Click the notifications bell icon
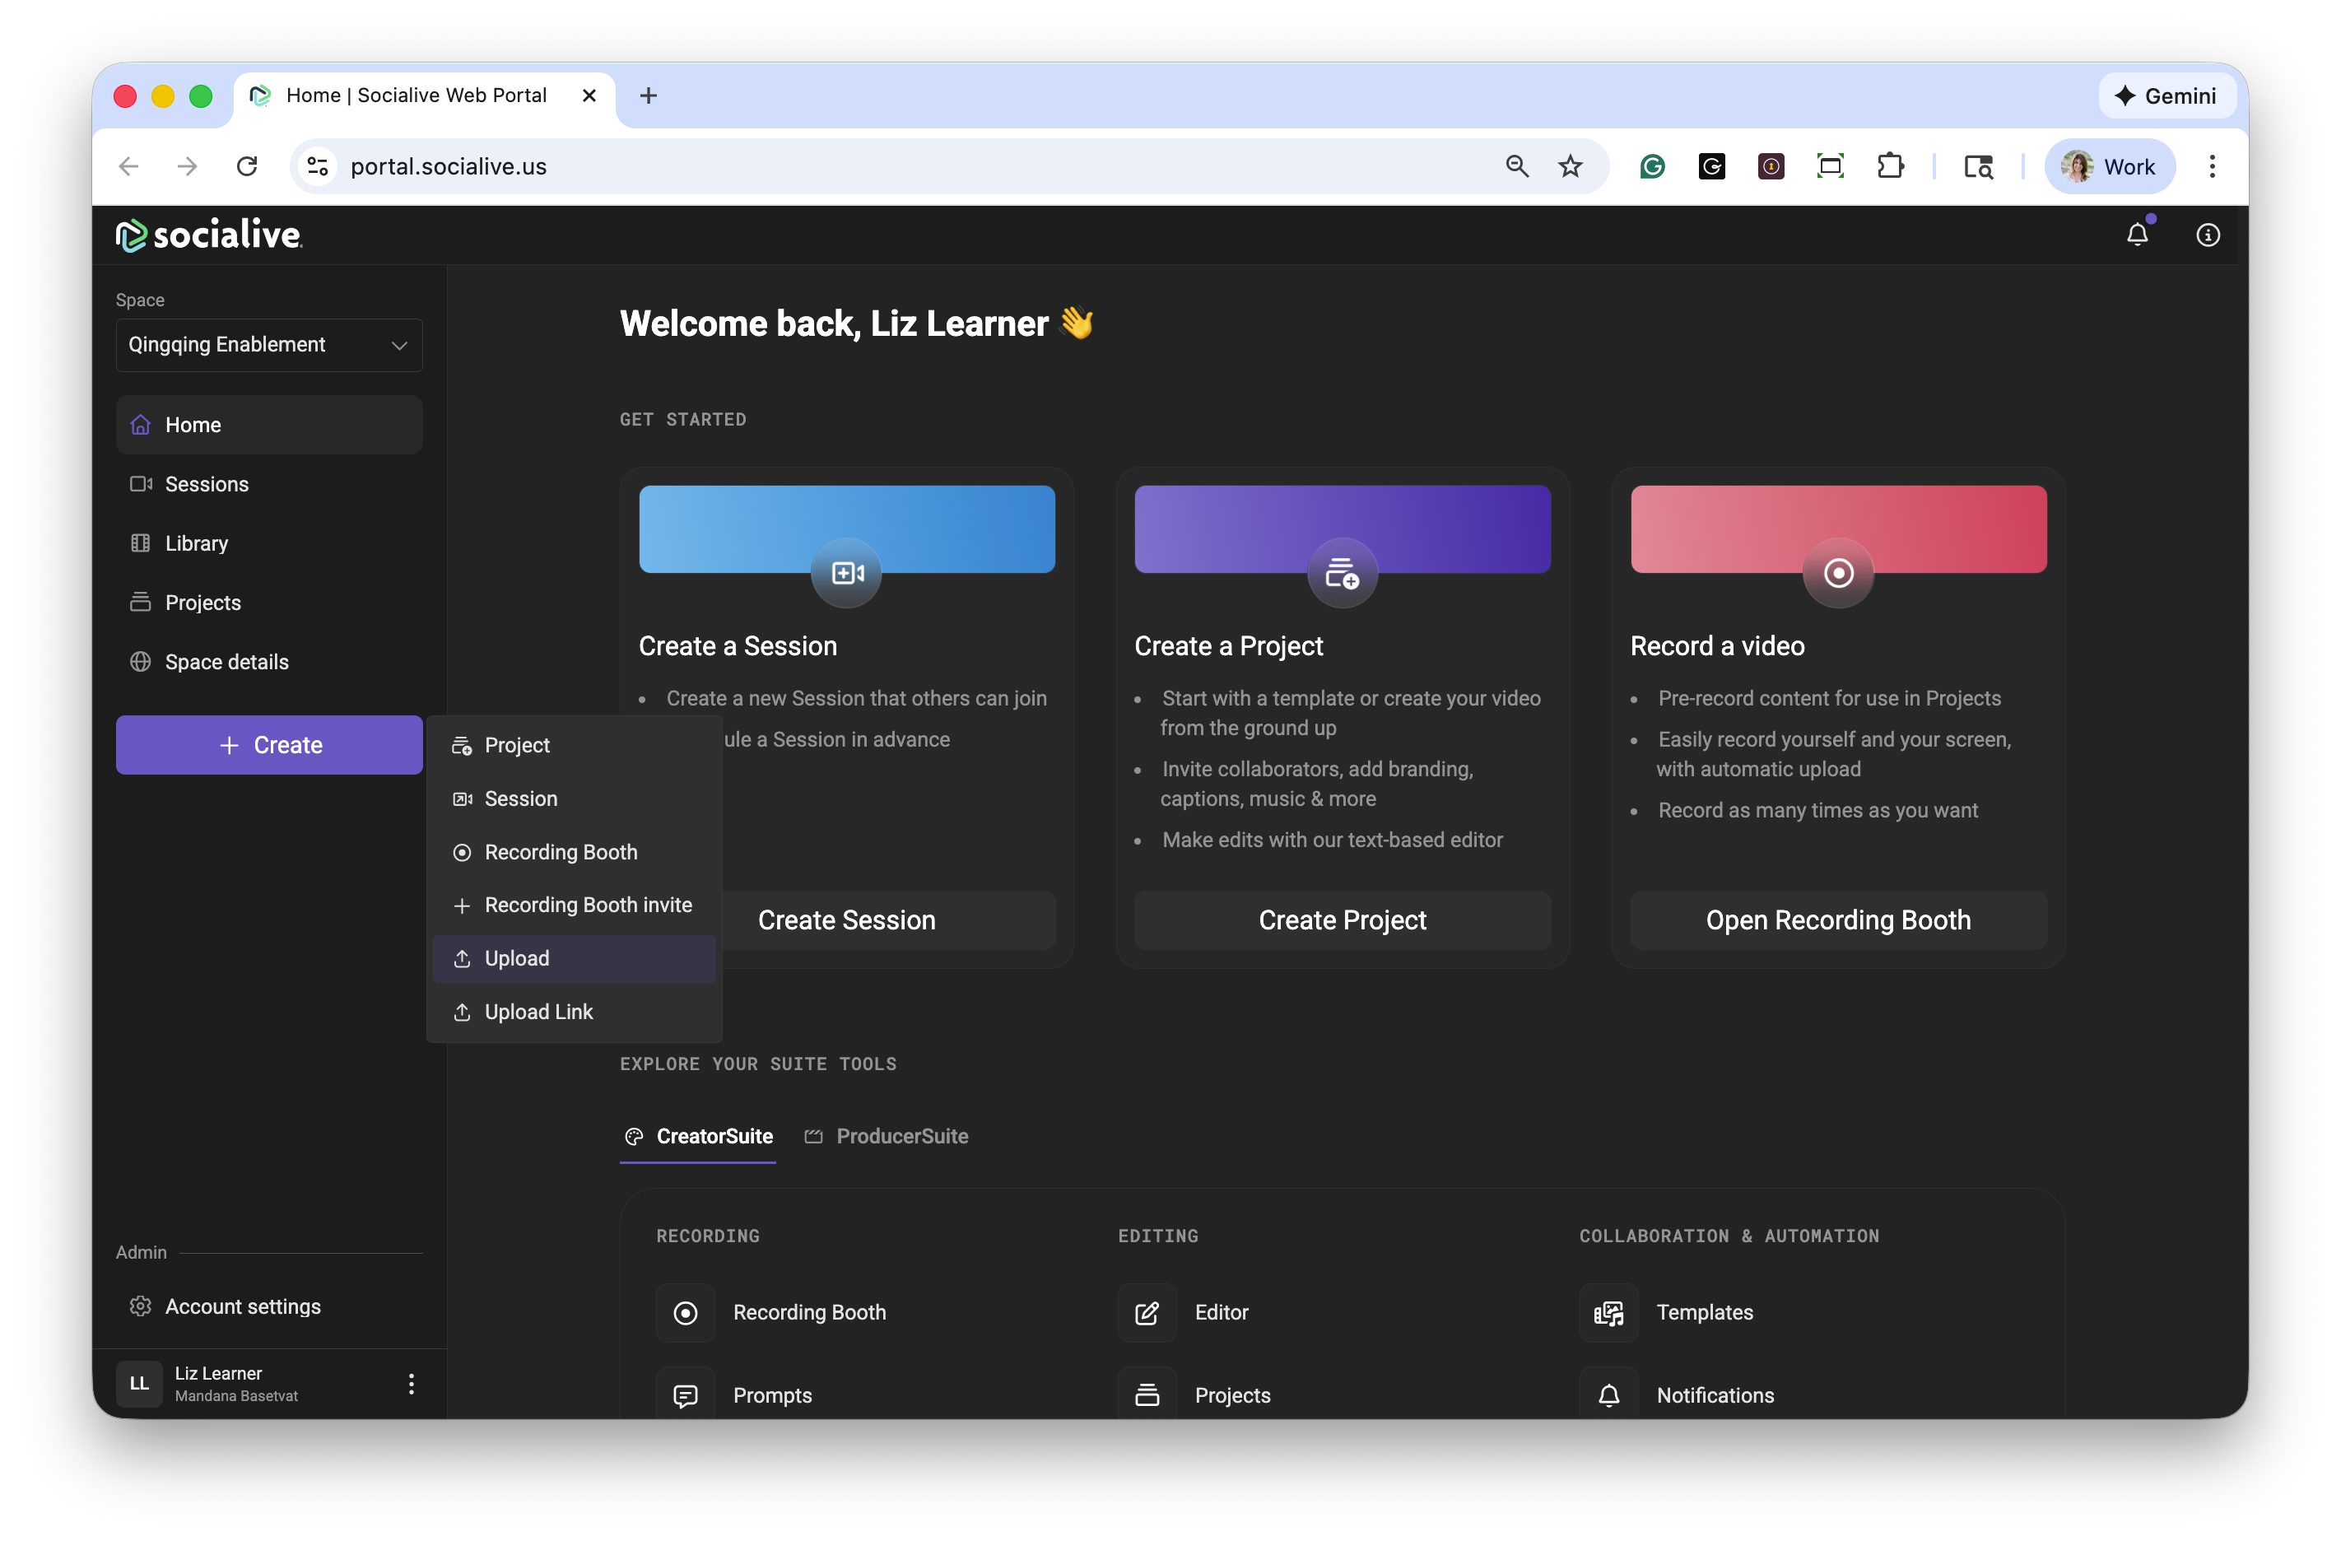 (x=2136, y=235)
